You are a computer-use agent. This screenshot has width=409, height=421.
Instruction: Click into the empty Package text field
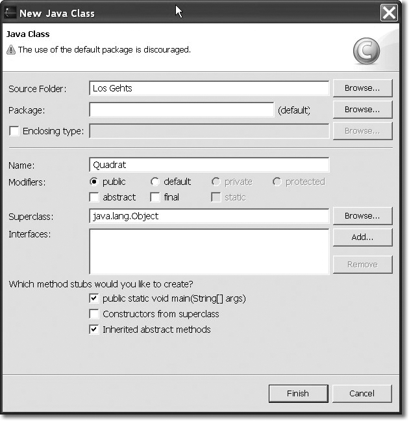[x=181, y=110]
